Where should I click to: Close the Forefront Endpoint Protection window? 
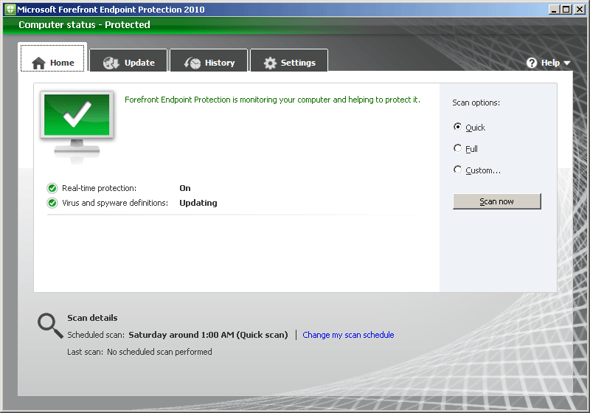click(x=579, y=10)
